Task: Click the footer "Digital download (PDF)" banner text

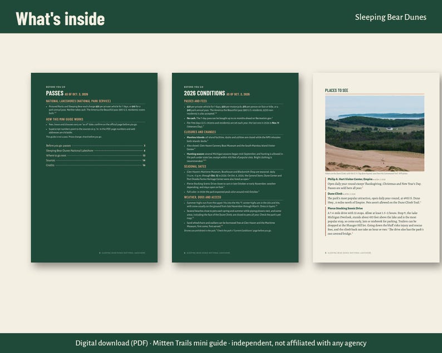Action: coord(221,343)
